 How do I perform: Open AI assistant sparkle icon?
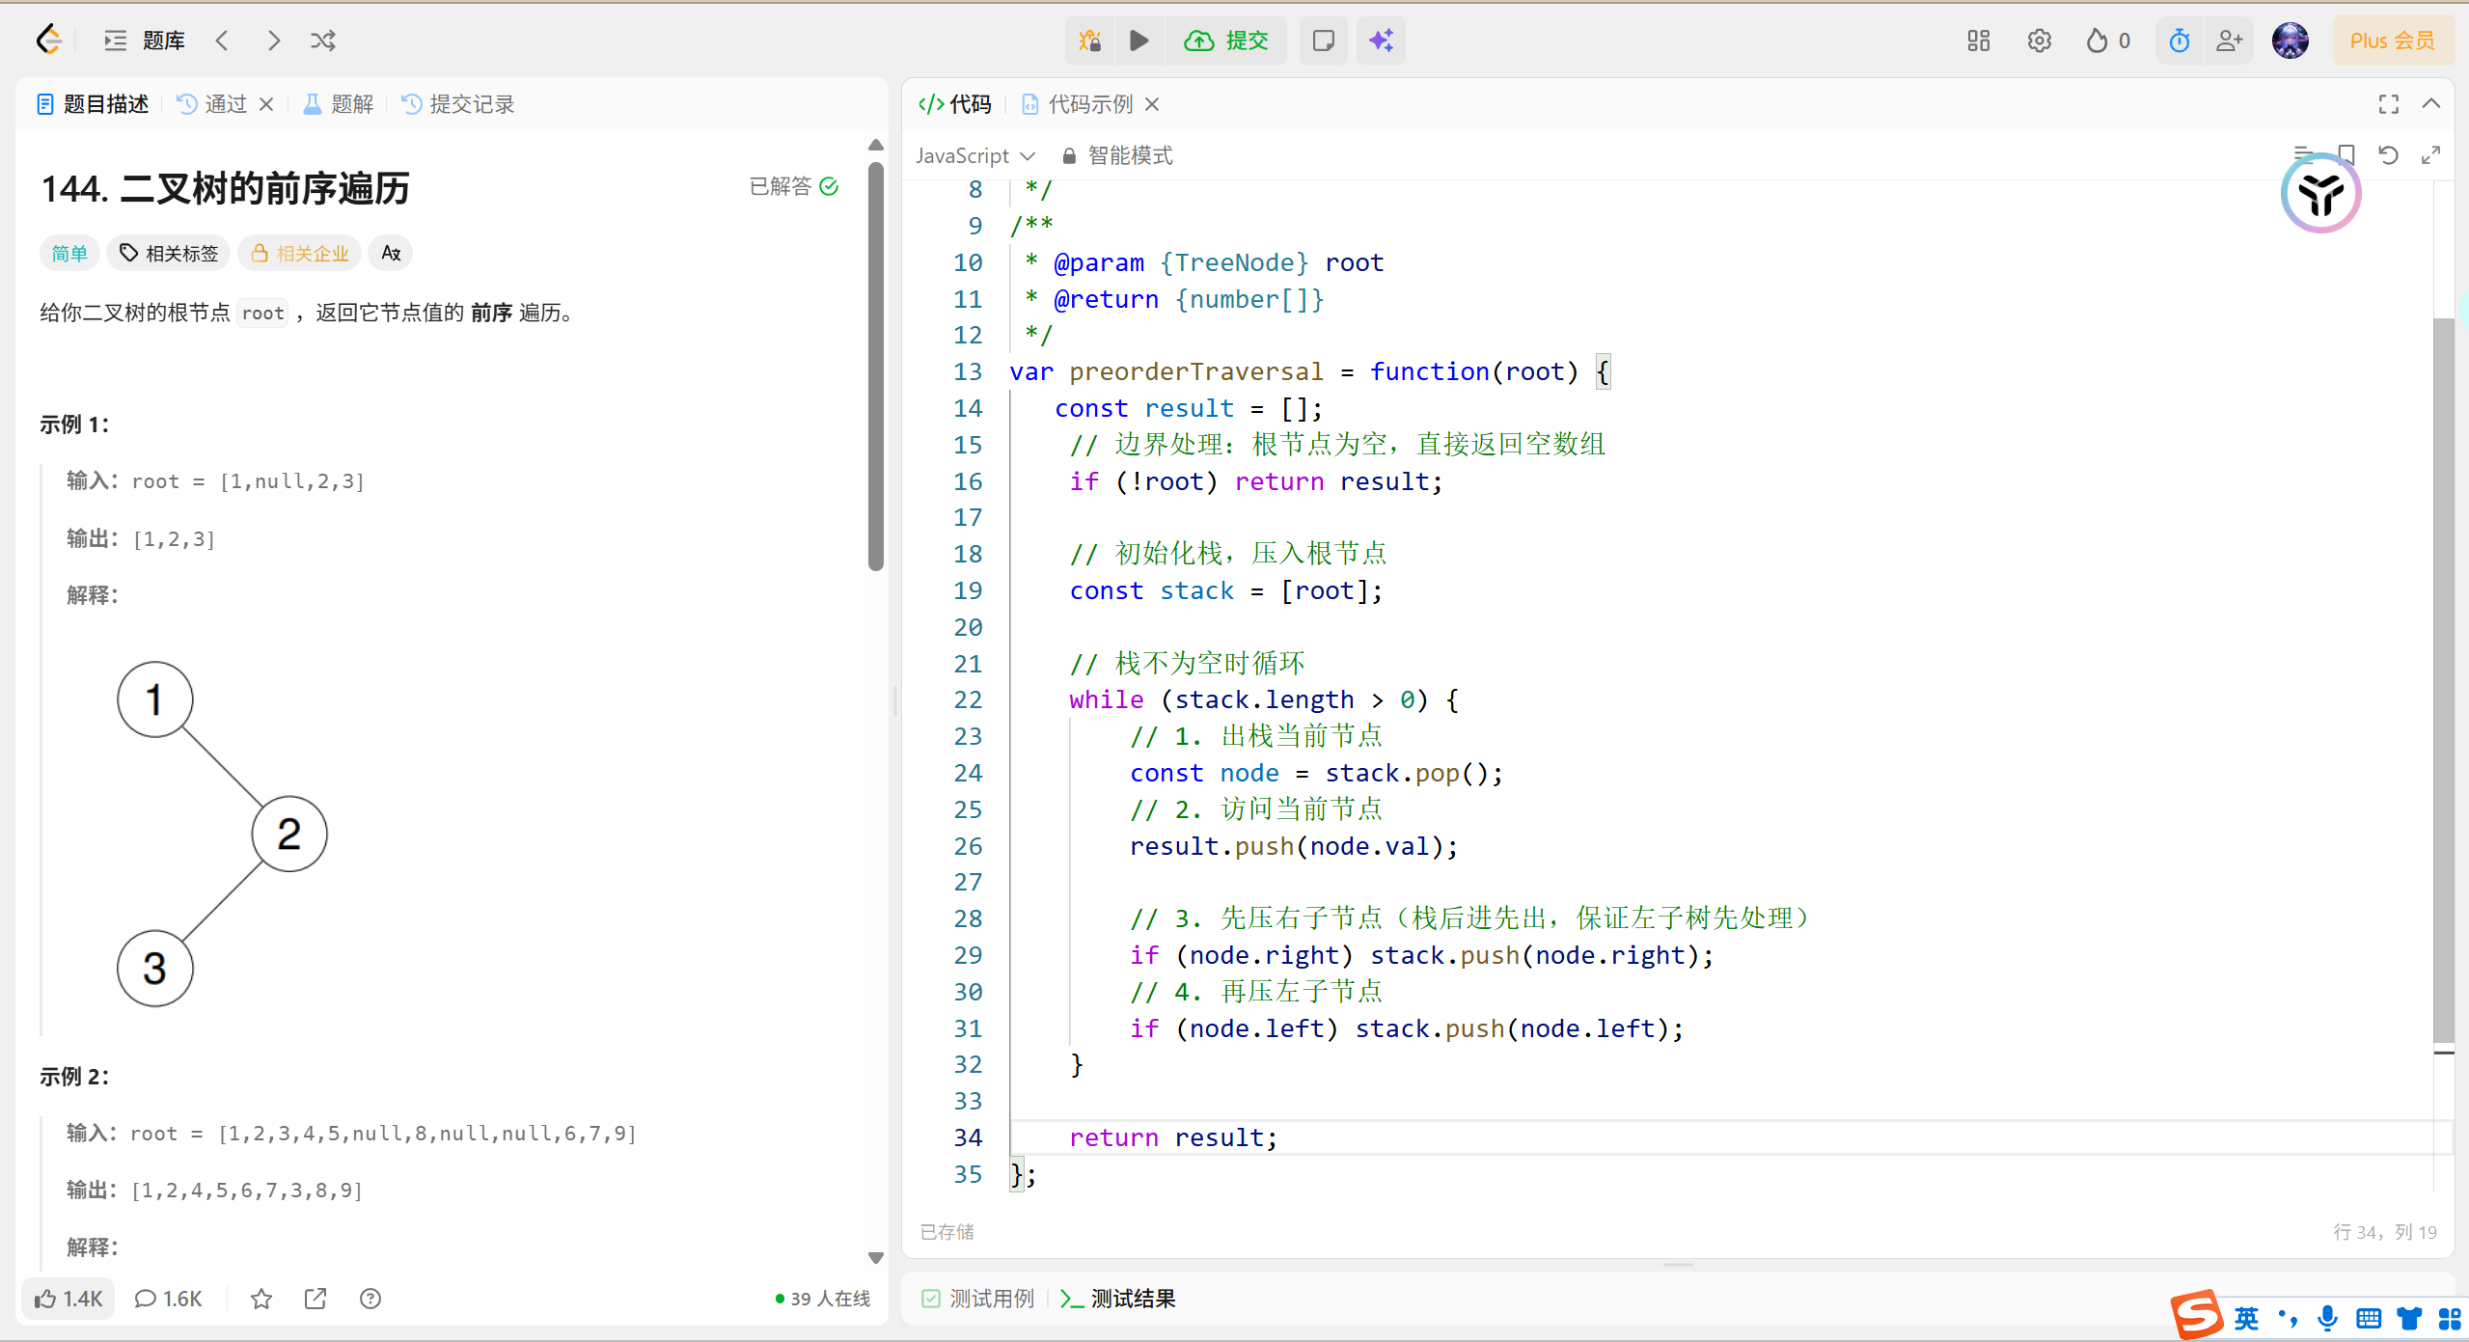point(1381,41)
